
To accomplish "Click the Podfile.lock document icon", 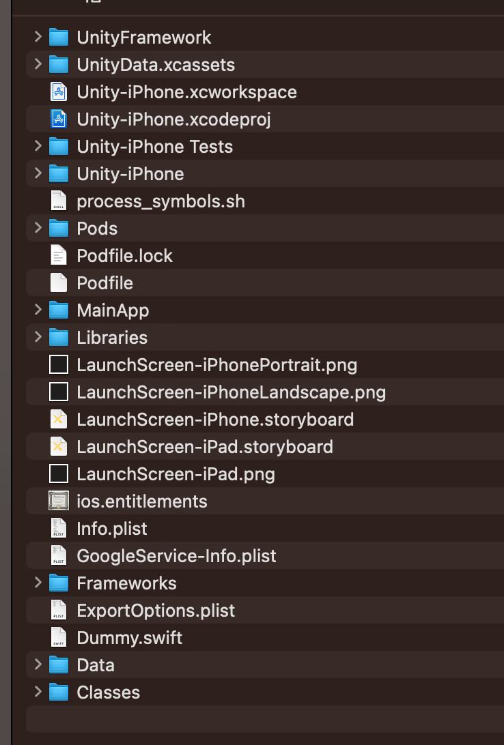I will click(59, 255).
